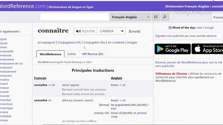Image resolution: width=223 pixels, height=125 pixels.
Task: Click the Anglais column header
Action: point(116,78)
